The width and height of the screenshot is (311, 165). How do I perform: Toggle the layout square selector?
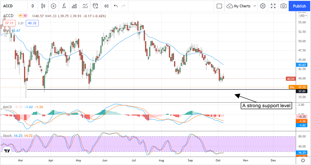219,6
